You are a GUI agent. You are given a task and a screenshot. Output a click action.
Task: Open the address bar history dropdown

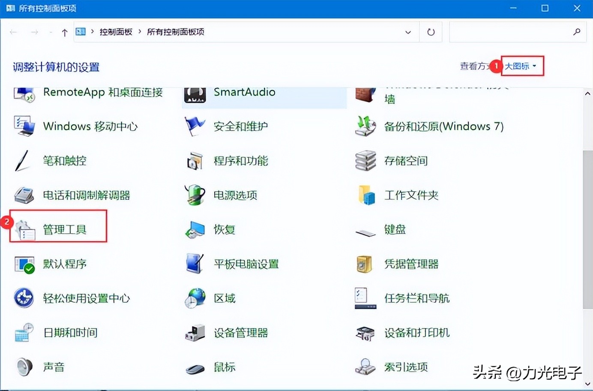click(x=408, y=32)
